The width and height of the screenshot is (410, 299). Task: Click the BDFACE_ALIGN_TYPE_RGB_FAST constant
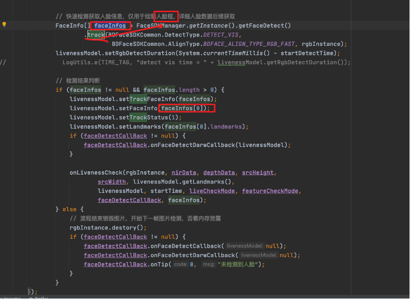pyautogui.click(x=249, y=44)
